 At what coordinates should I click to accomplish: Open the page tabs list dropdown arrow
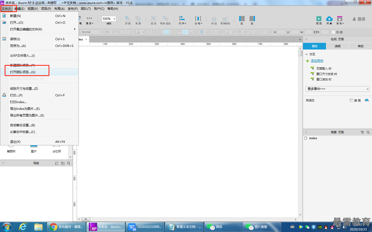[300, 40]
